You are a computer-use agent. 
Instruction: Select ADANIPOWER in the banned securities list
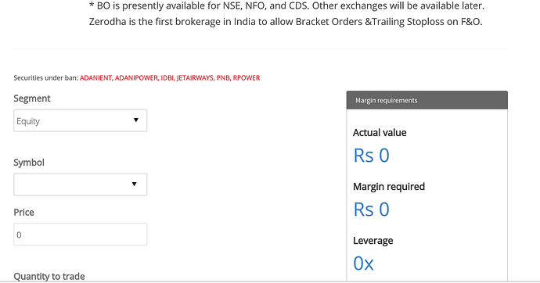(x=136, y=78)
